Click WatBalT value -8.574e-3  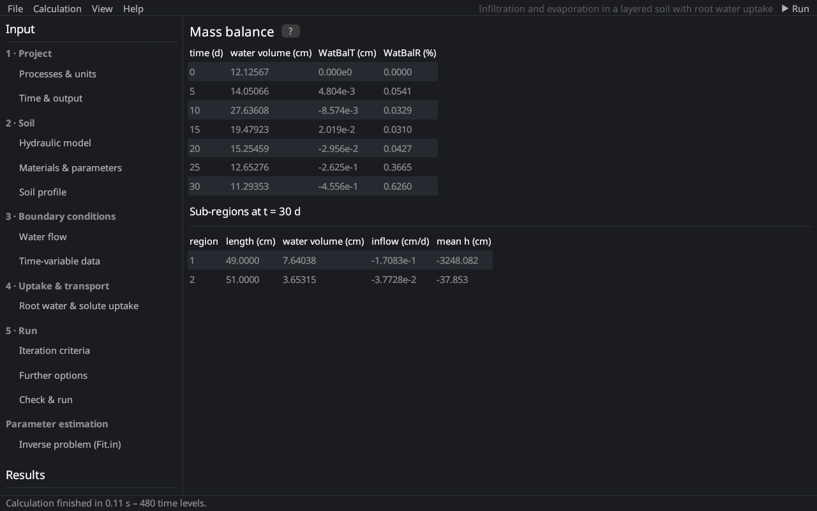[x=338, y=111]
